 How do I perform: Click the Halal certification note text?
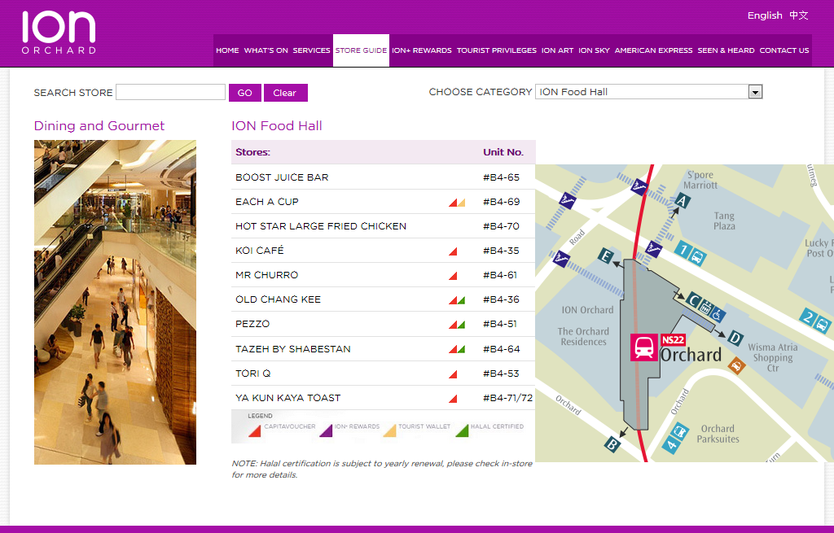click(x=382, y=470)
